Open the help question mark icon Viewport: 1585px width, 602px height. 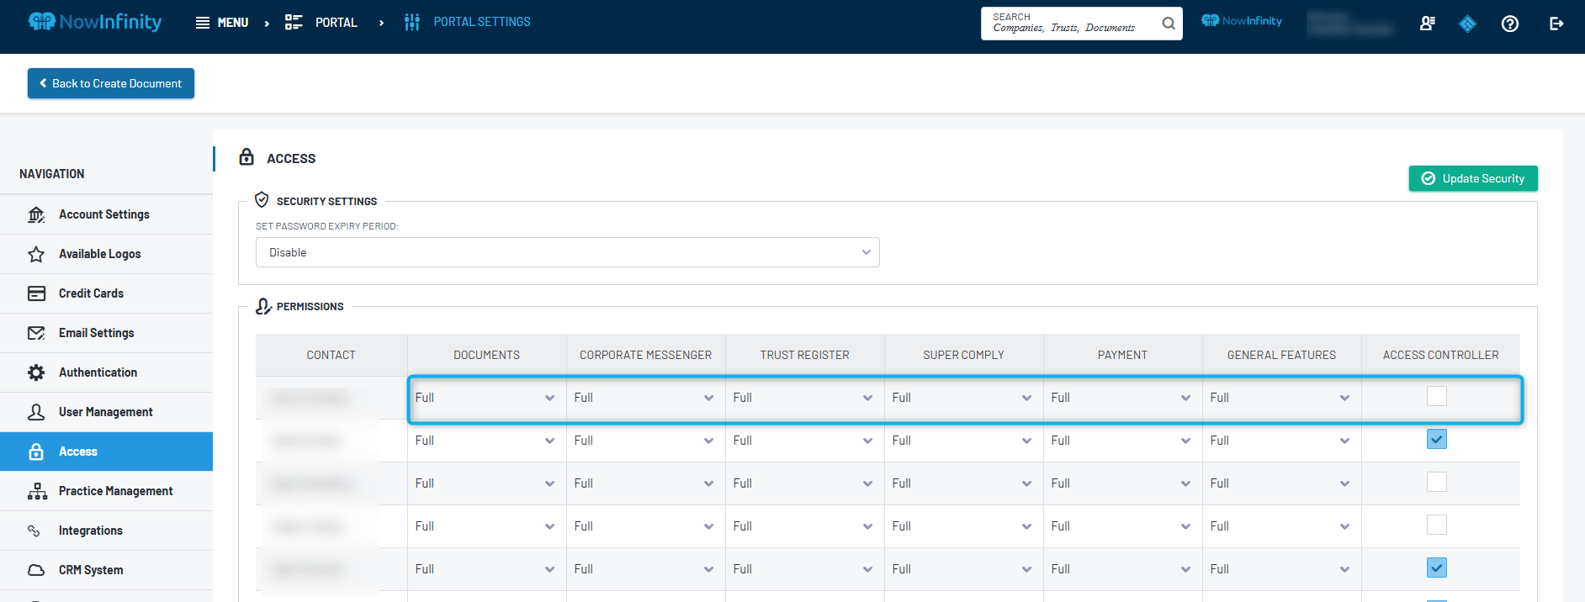tap(1510, 24)
